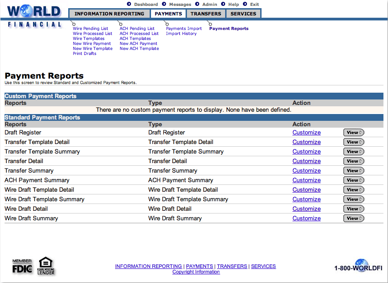Click the World Financial logo
Viewport: 388px width, 283px height.
tap(34, 16)
